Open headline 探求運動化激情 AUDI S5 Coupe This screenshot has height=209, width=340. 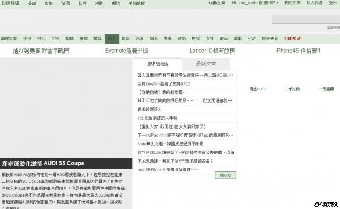pos(43,163)
